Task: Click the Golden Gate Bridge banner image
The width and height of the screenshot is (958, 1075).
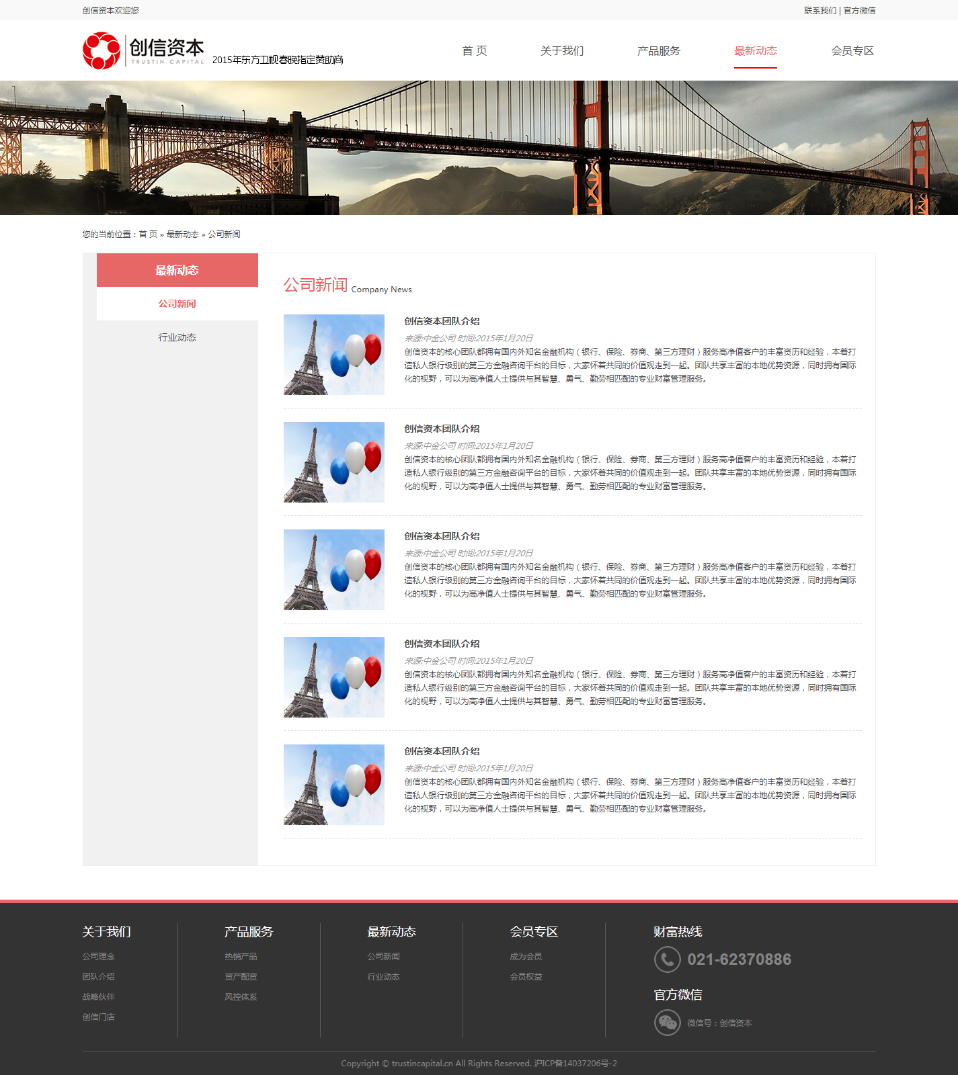Action: (479, 148)
